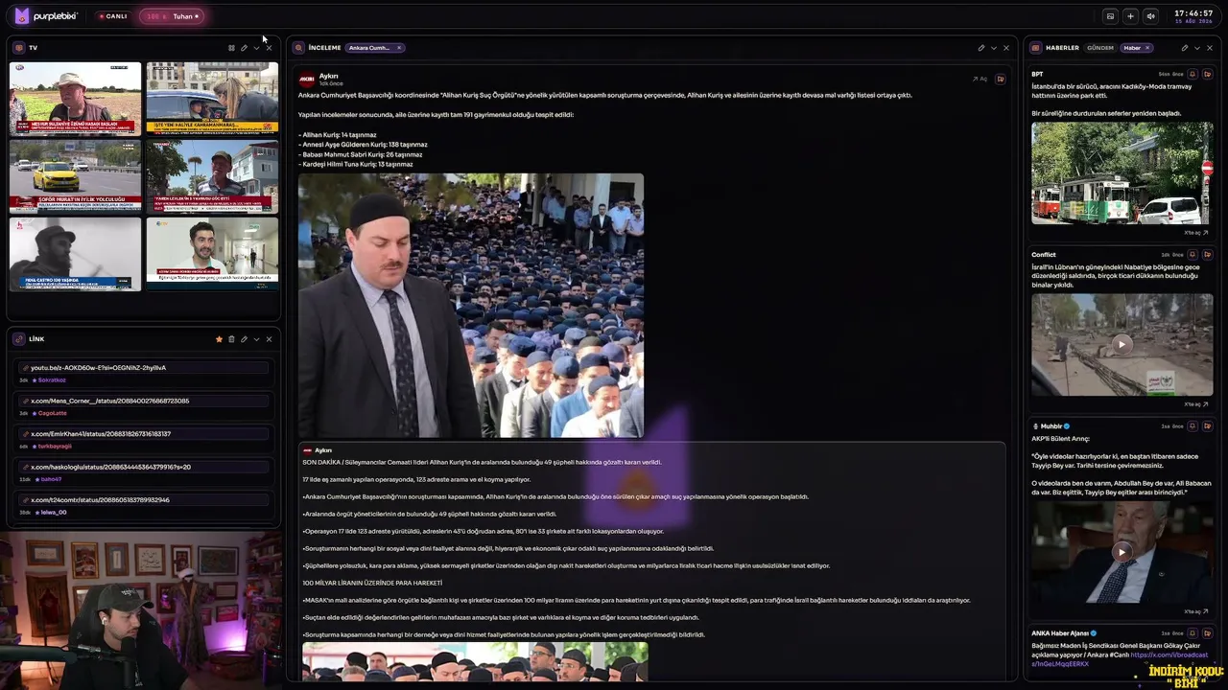Click the CagoLatte username
The width and height of the screenshot is (1228, 690).
tap(51, 413)
